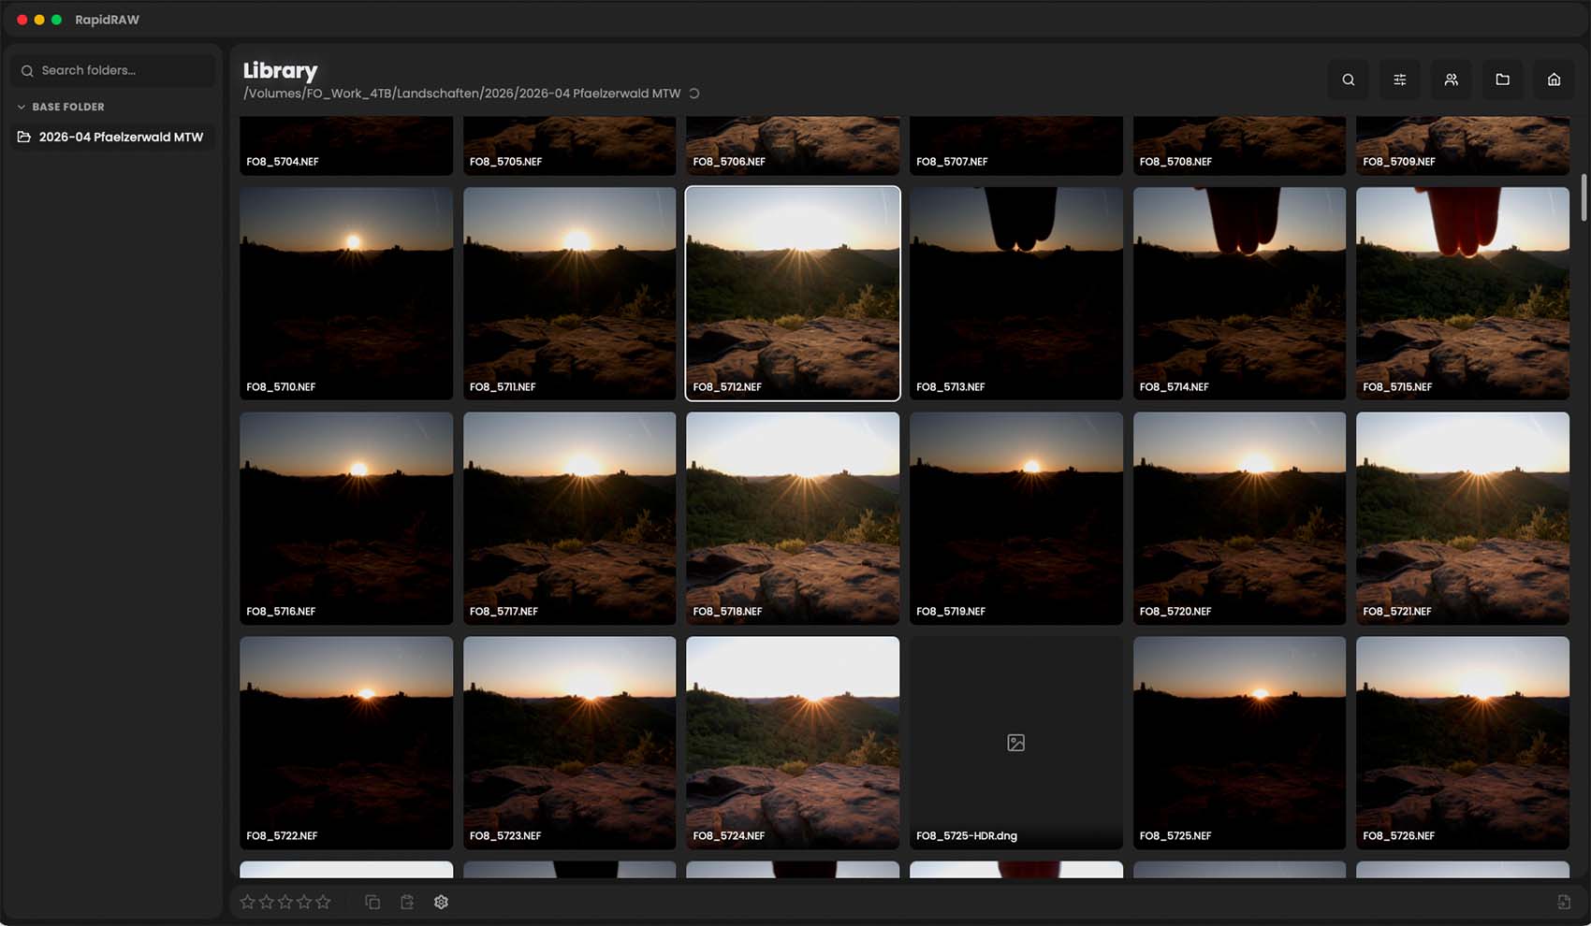The image size is (1591, 926).
Task: Click placeholder image icon of FO8_5725-HDR.dng
Action: 1015,743
